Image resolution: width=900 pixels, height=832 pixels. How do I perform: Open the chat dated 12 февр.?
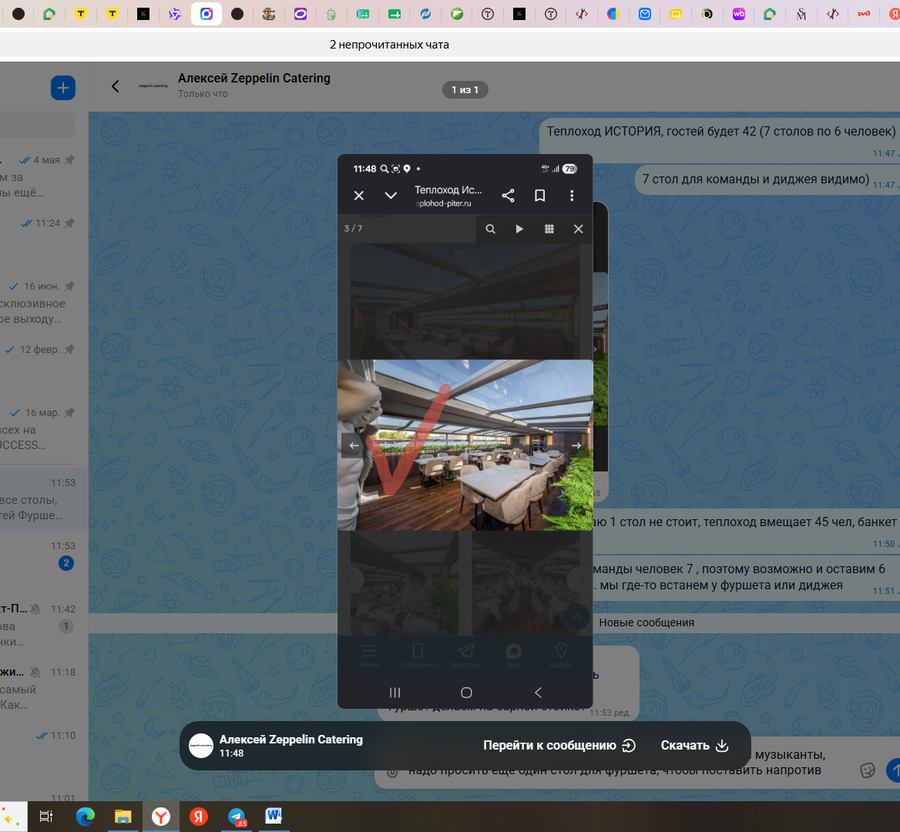click(x=38, y=364)
